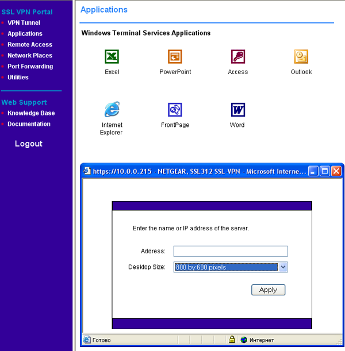Click the Готово status bar text
Viewport: 345px width, 351px height.
pyautogui.click(x=101, y=340)
